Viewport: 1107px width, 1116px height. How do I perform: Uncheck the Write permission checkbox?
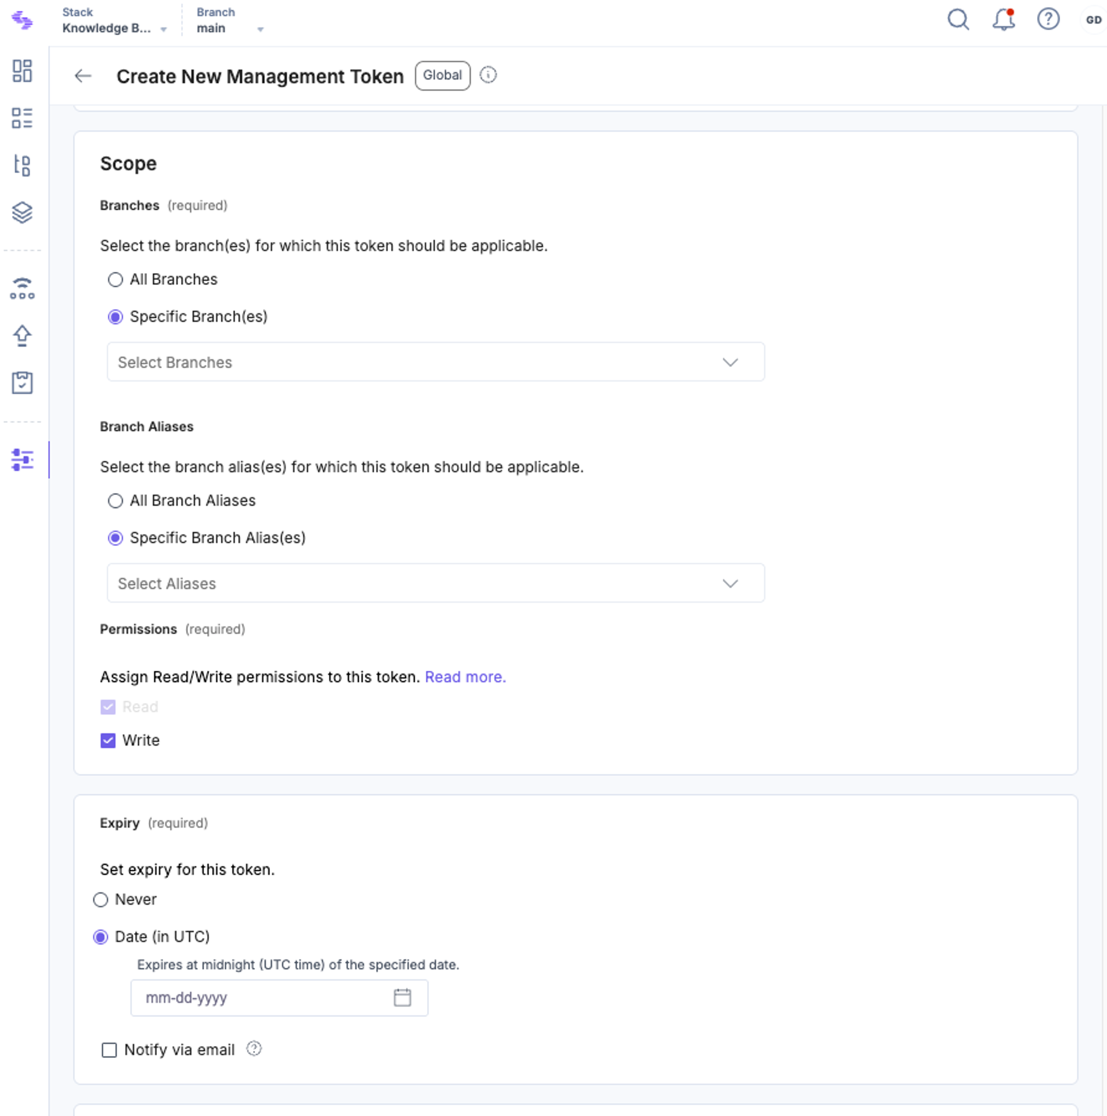[108, 741]
